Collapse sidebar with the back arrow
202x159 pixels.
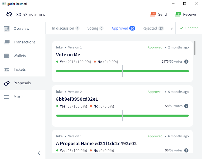click(x=39, y=153)
